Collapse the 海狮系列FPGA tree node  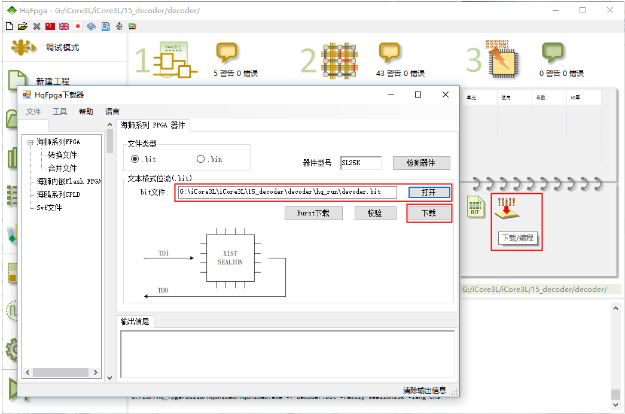(30, 142)
